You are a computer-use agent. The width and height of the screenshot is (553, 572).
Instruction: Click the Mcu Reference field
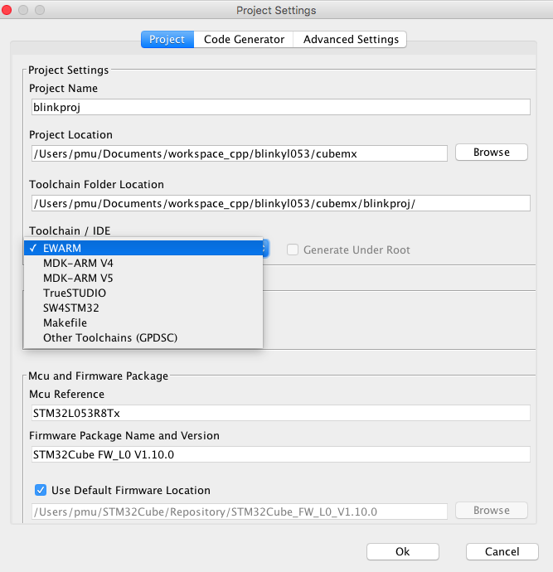[279, 413]
